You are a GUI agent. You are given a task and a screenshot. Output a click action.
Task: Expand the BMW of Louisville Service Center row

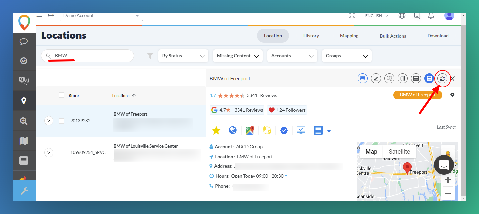click(x=49, y=153)
